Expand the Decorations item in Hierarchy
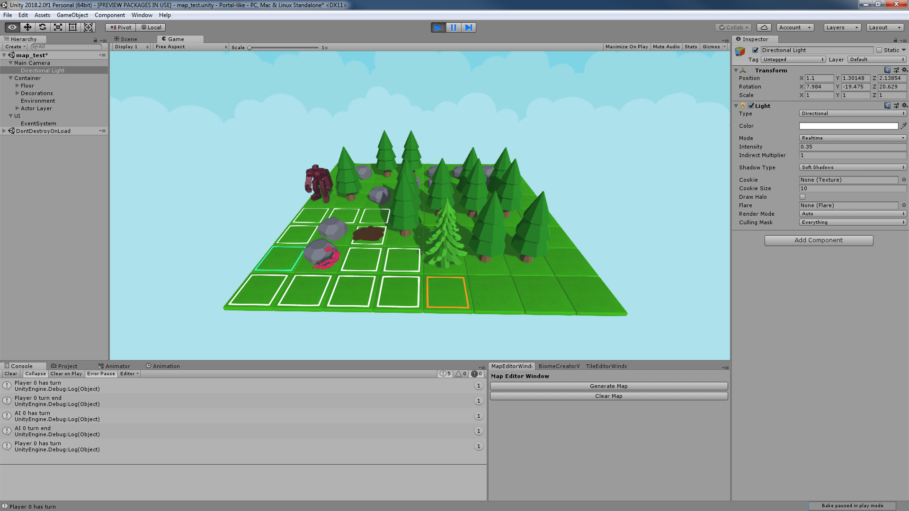Viewport: 909px width, 511px height. pyautogui.click(x=18, y=93)
